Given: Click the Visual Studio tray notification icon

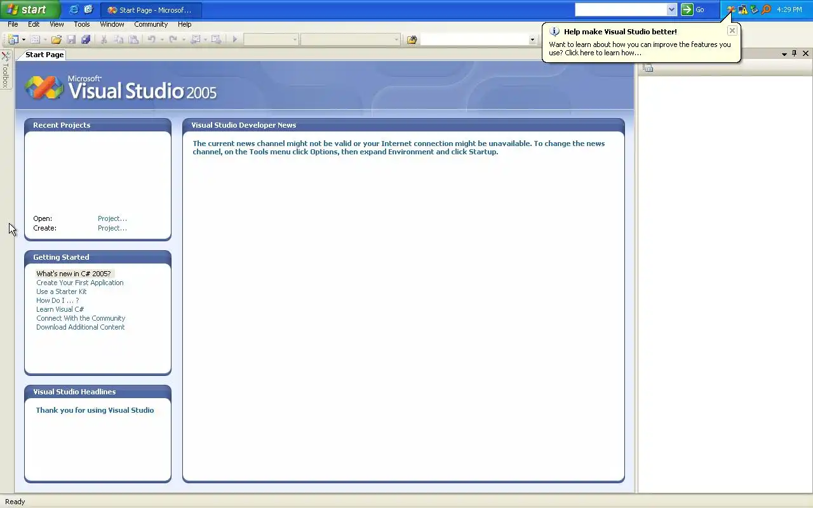Looking at the screenshot, I should click(x=731, y=10).
